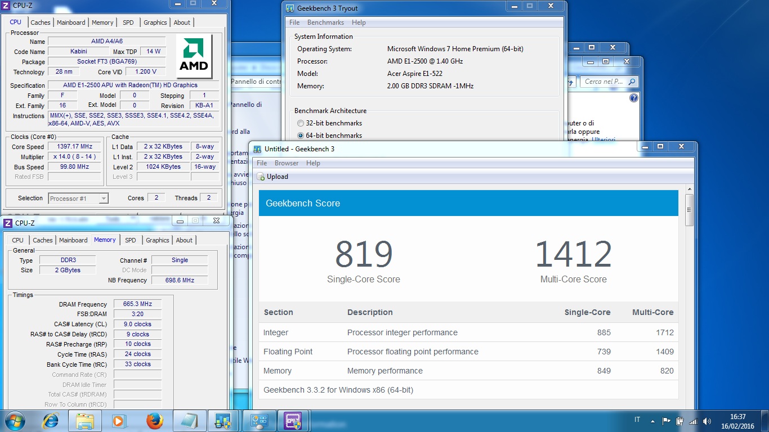
Task: Open the Windows Start menu orb
Action: [15, 421]
